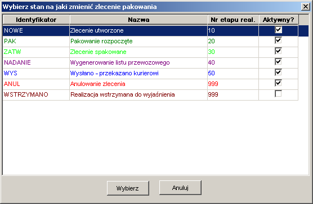Click stage number 20 cell
Screen dimensions: 313x204
233,41
